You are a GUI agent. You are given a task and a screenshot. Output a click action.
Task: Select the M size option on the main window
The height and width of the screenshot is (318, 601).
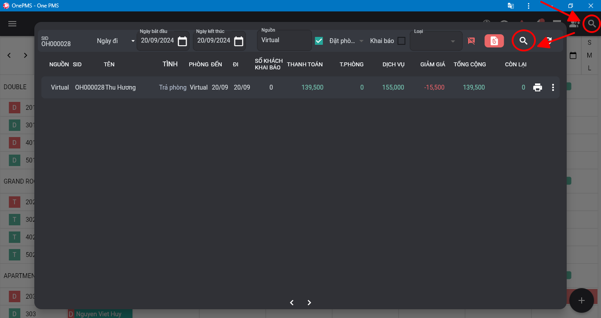click(x=590, y=55)
